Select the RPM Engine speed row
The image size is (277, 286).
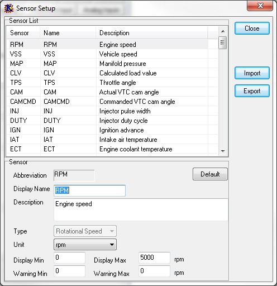tap(112, 45)
